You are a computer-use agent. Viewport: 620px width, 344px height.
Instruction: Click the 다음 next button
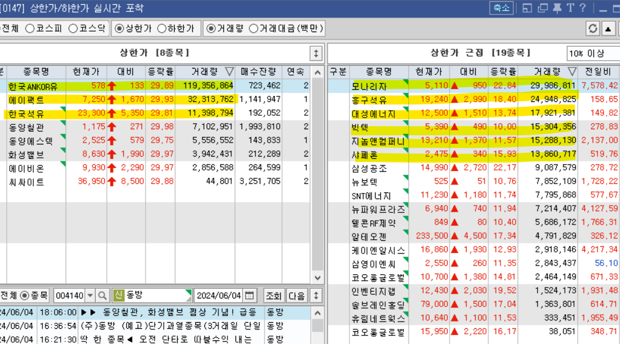[297, 295]
